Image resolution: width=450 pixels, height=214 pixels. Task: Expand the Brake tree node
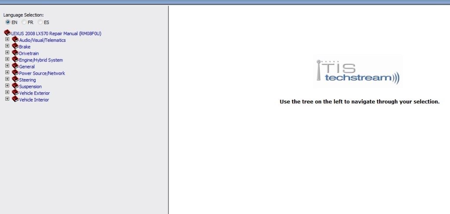pos(7,46)
